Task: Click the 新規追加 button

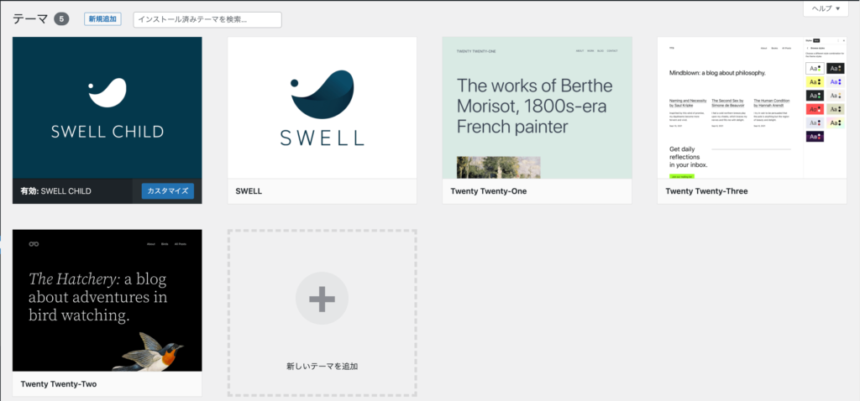Action: [102, 19]
